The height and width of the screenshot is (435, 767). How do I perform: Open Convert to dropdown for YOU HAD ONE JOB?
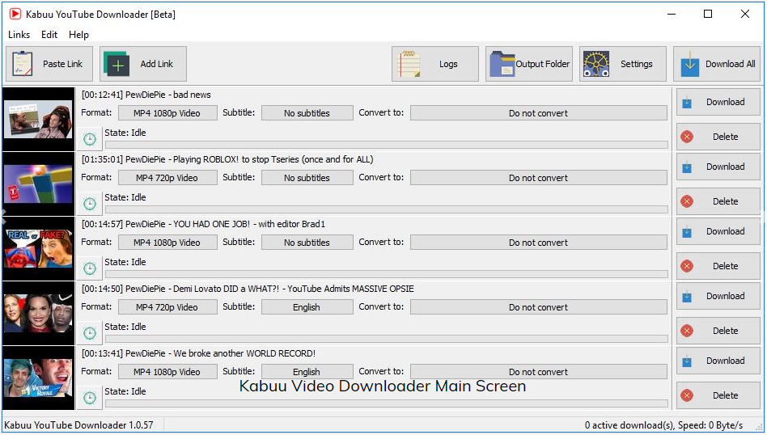pyautogui.click(x=539, y=243)
